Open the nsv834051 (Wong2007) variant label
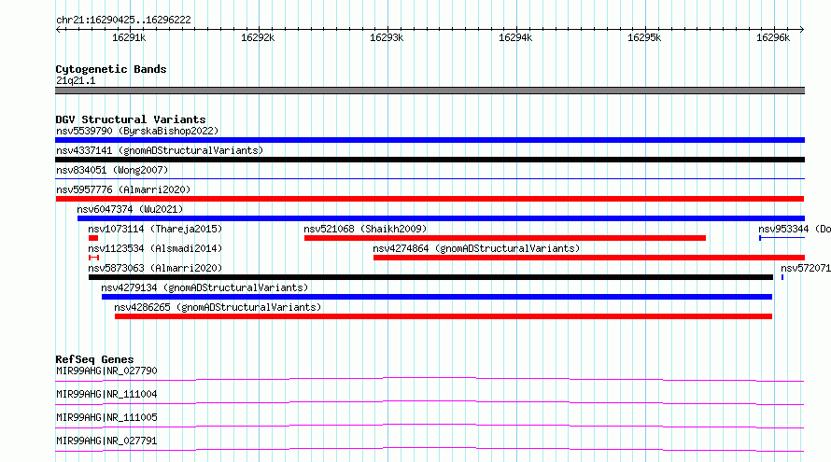This screenshot has width=831, height=462. [112, 170]
